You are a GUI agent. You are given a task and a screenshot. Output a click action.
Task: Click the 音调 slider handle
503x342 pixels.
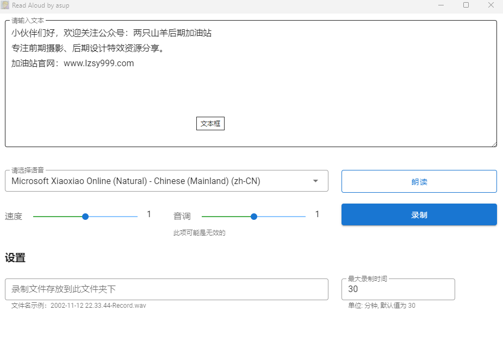254,217
